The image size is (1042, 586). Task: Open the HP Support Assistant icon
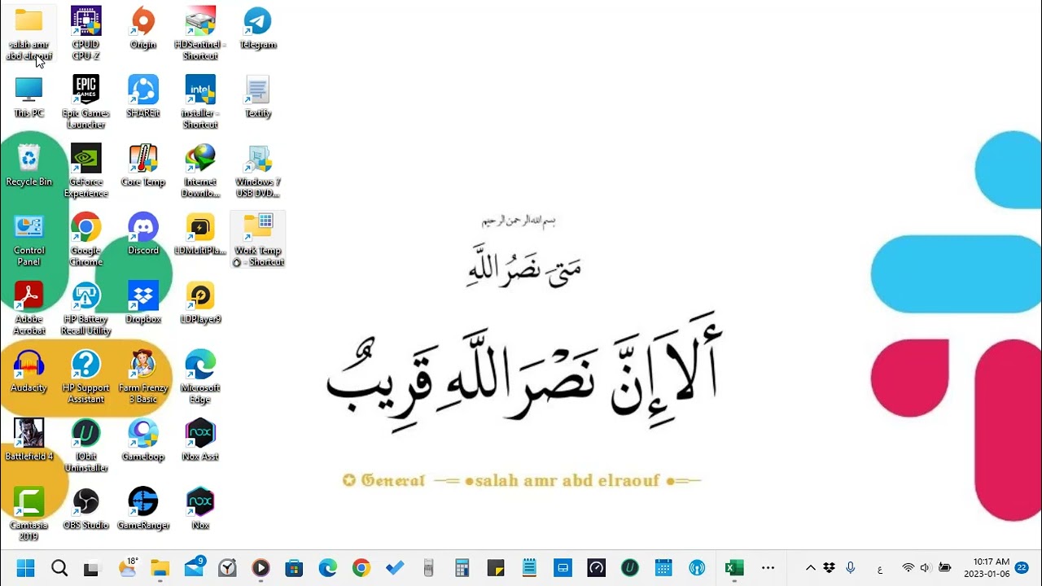coord(85,377)
